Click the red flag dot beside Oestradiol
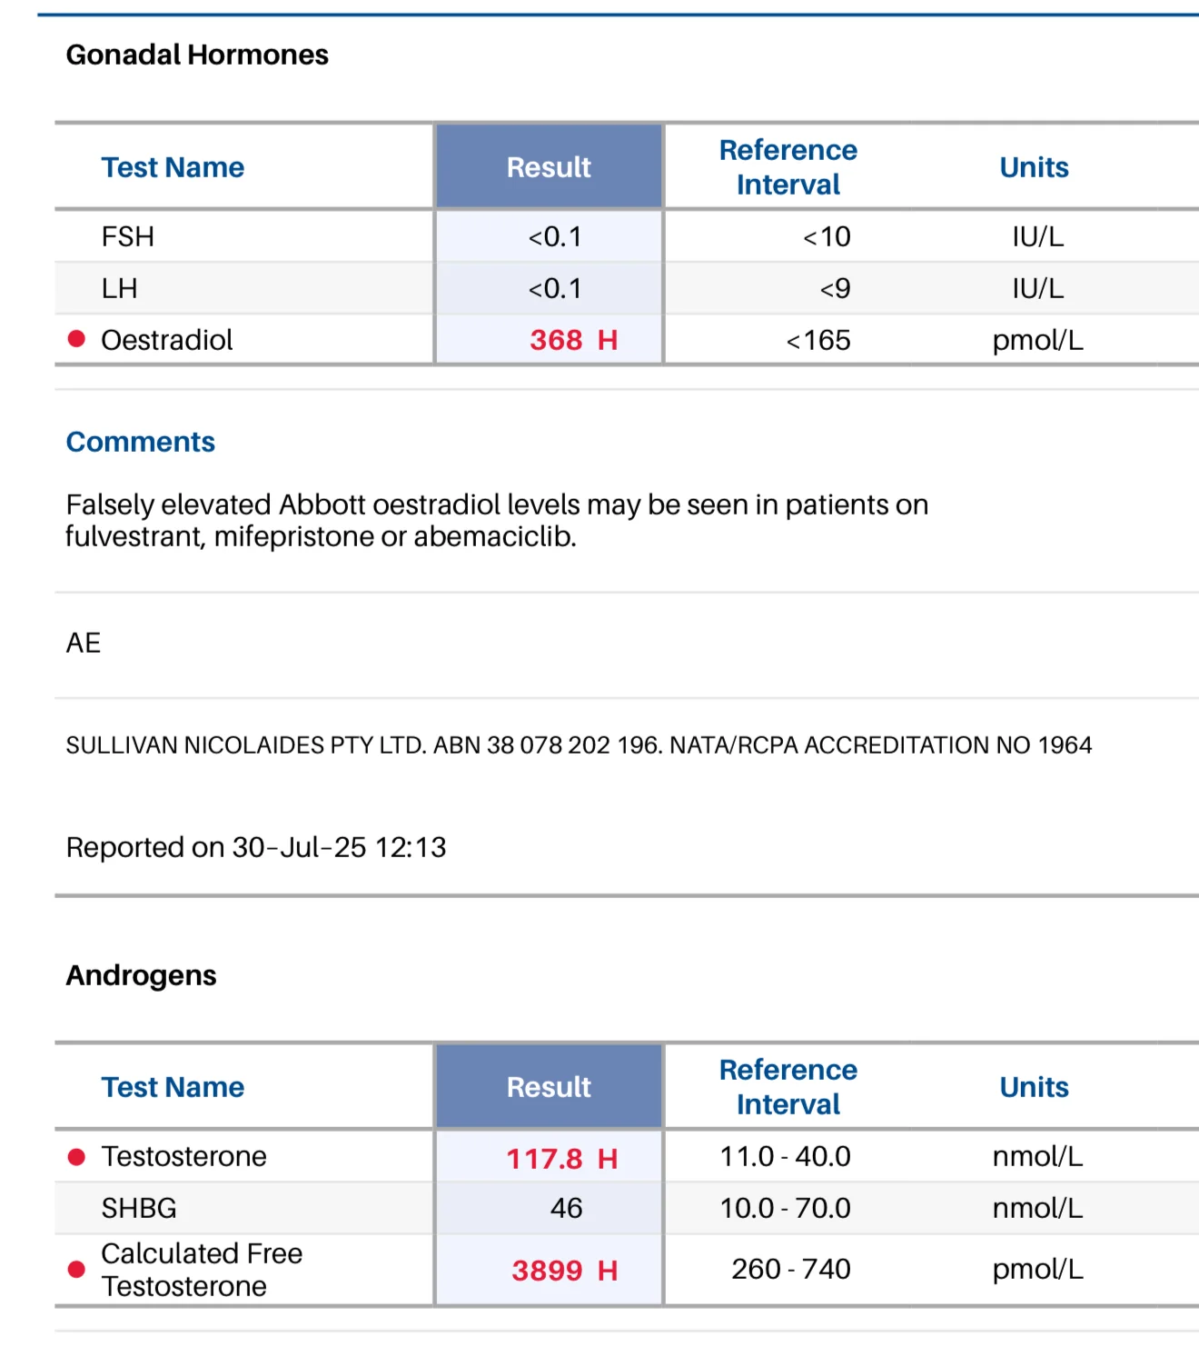 coord(76,339)
